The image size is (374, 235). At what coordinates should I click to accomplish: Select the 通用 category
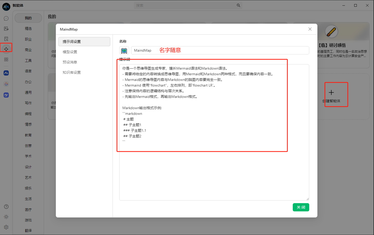pyautogui.click(x=28, y=92)
